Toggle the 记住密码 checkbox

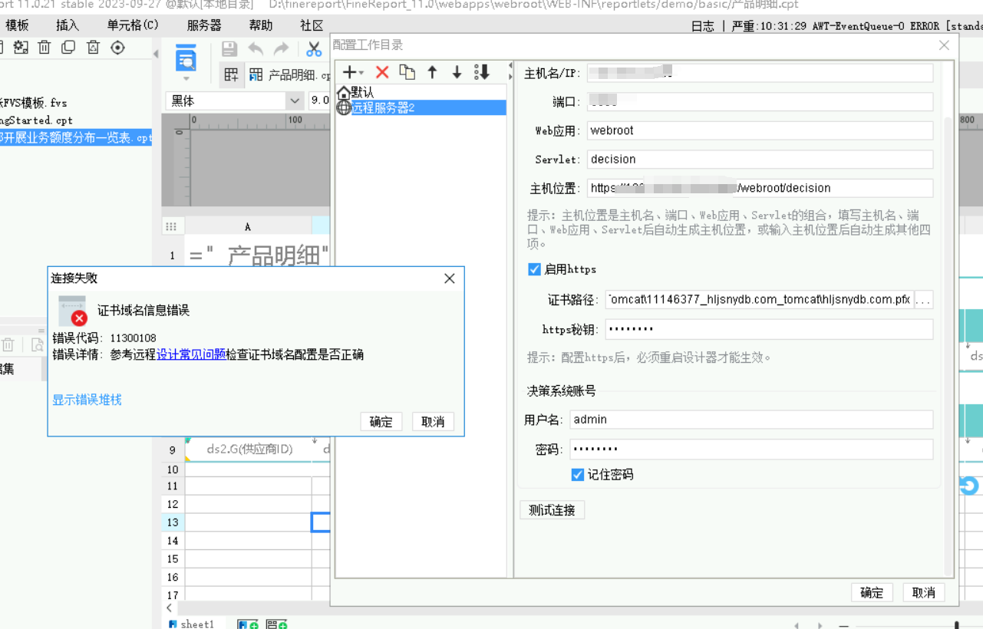point(578,475)
